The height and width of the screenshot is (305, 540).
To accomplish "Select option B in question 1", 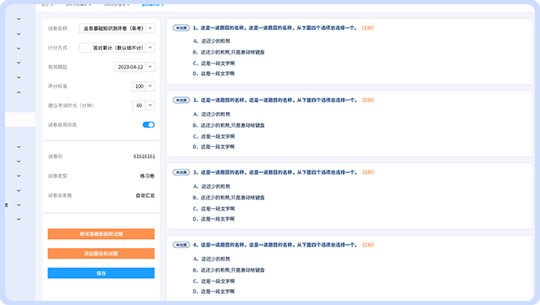I will click(229, 53).
